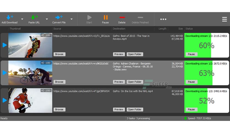The height and width of the screenshot is (133, 230).
Task: Select the GoPro Best of 2015 file name
Action: [x=131, y=37]
